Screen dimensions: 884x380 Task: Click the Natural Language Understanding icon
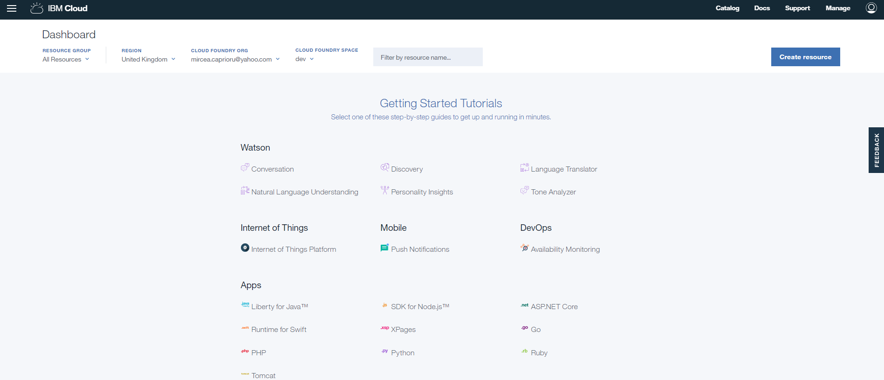[x=245, y=190]
